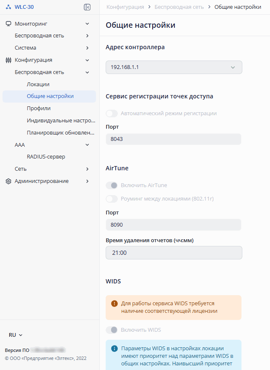The height and width of the screenshot is (370, 270).
Task: Click the orange WIDS license warning icon
Action: coord(114,304)
